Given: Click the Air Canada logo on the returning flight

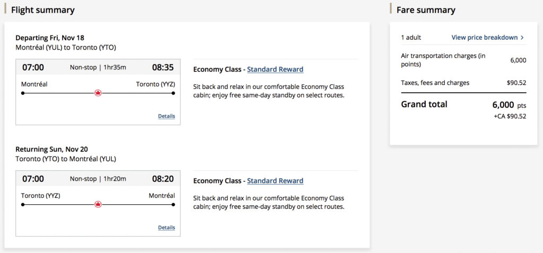Looking at the screenshot, I should [x=98, y=204].
